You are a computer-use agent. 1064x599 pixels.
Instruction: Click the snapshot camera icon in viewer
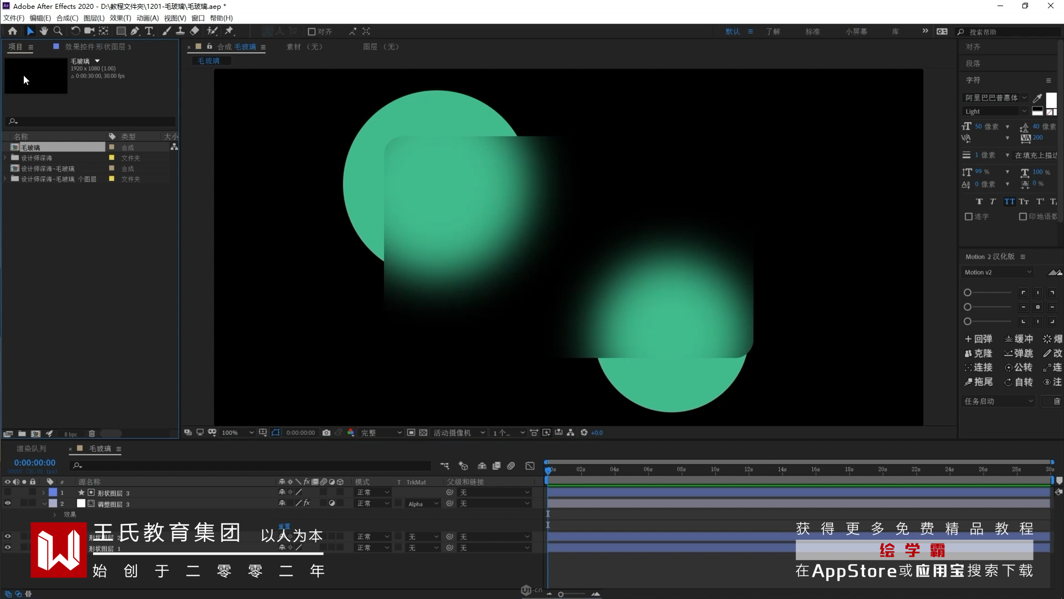pyautogui.click(x=326, y=433)
